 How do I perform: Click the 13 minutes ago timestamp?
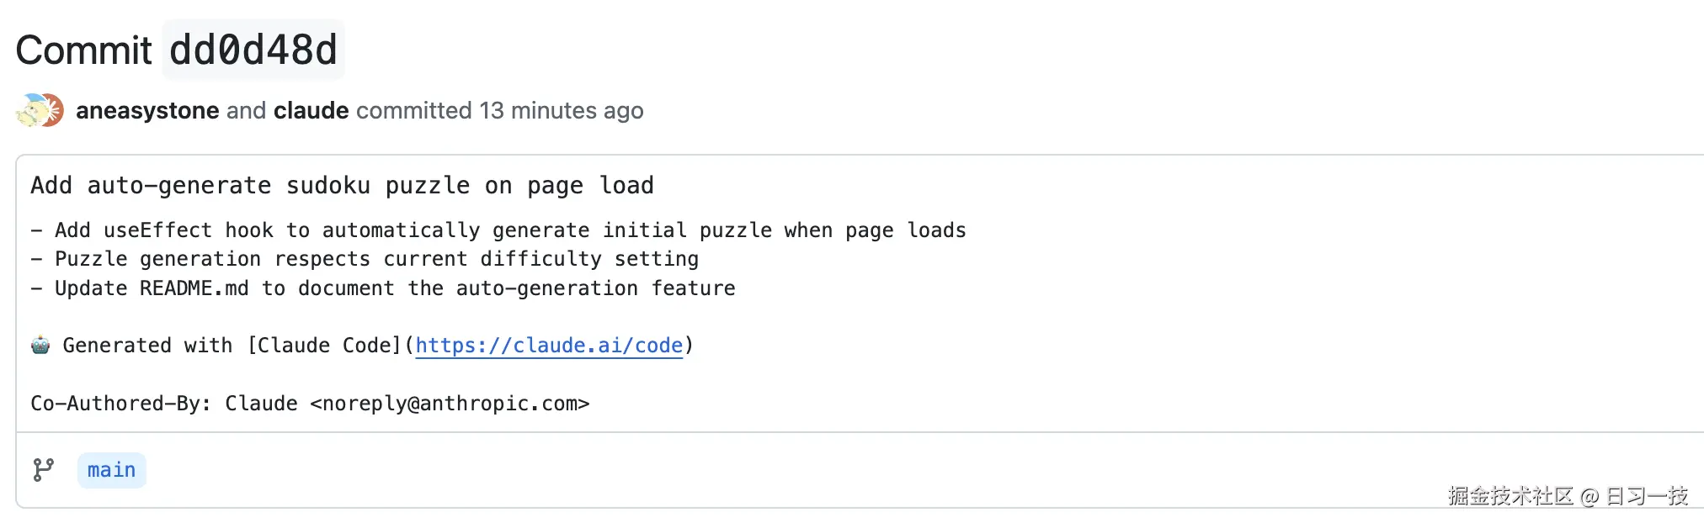(561, 110)
